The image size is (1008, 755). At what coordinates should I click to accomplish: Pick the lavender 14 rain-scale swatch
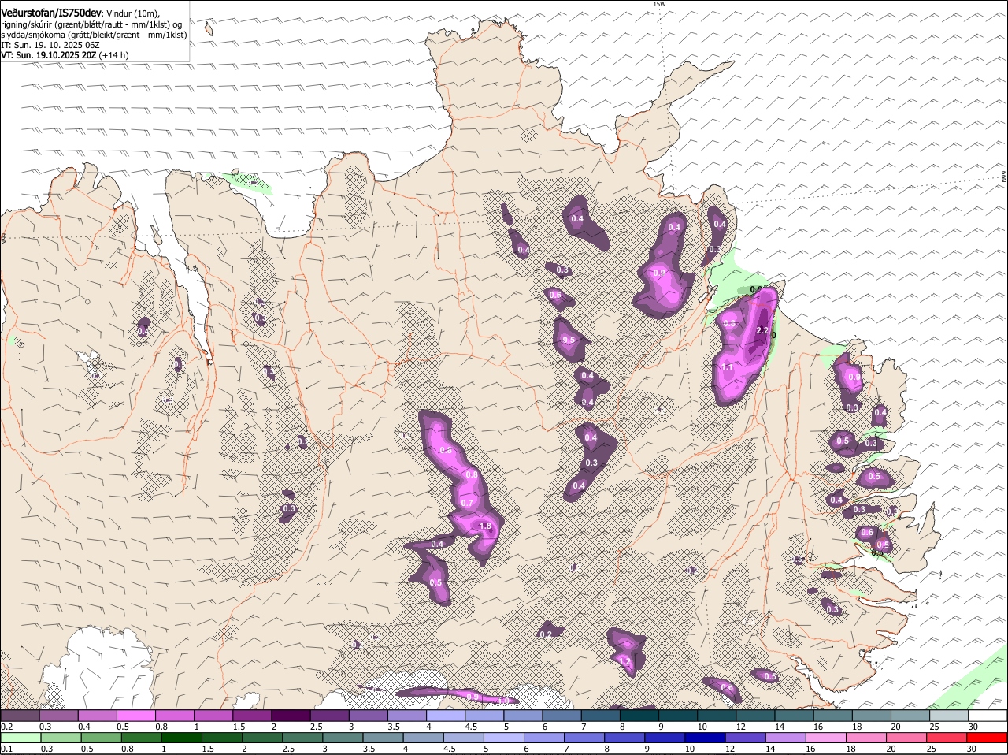pyautogui.click(x=785, y=738)
